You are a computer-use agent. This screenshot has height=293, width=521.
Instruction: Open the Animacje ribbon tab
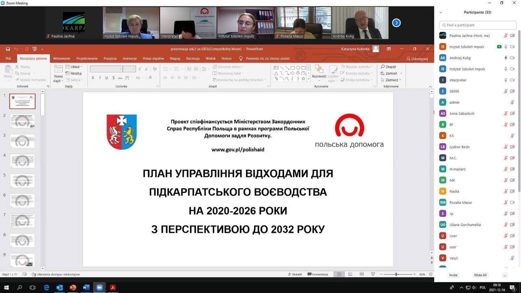[x=129, y=59]
